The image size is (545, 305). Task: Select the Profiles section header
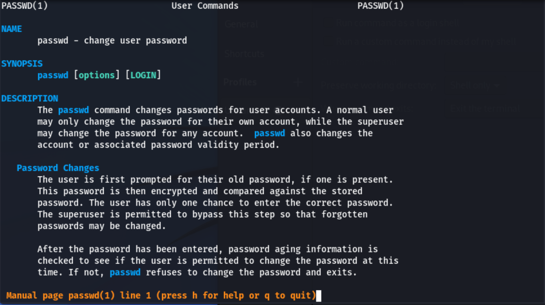(x=240, y=82)
